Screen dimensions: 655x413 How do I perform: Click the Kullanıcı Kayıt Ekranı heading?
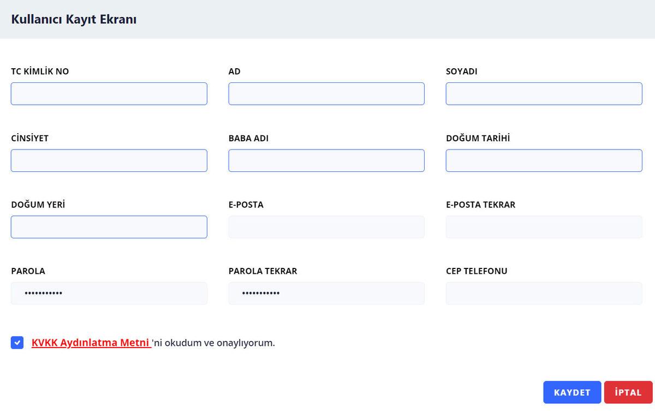[x=74, y=20]
